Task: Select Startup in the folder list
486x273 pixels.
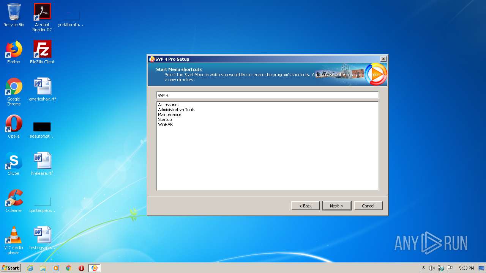Action: pyautogui.click(x=165, y=119)
